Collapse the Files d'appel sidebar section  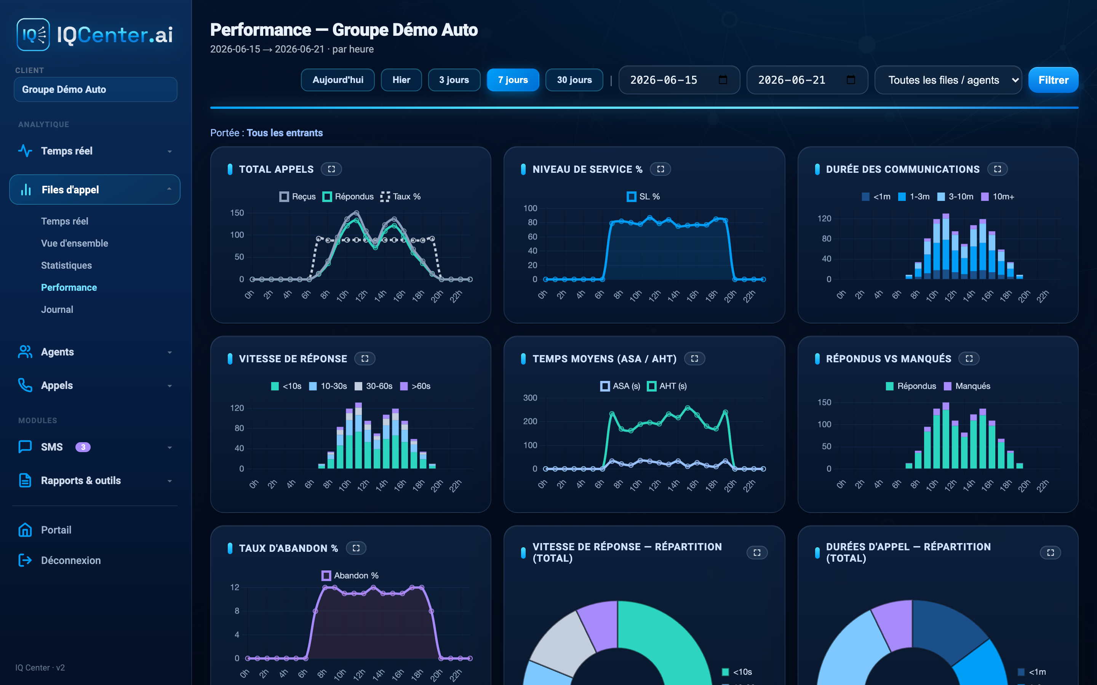pyautogui.click(x=169, y=190)
